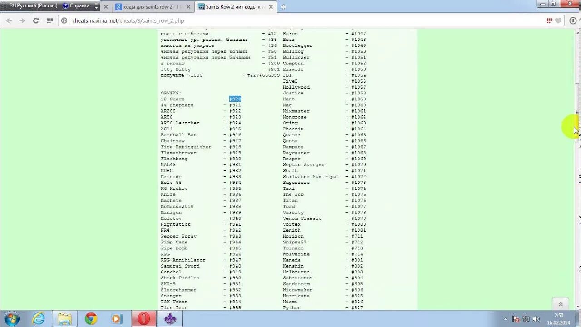Switch to Opera taskbar button

(x=143, y=318)
